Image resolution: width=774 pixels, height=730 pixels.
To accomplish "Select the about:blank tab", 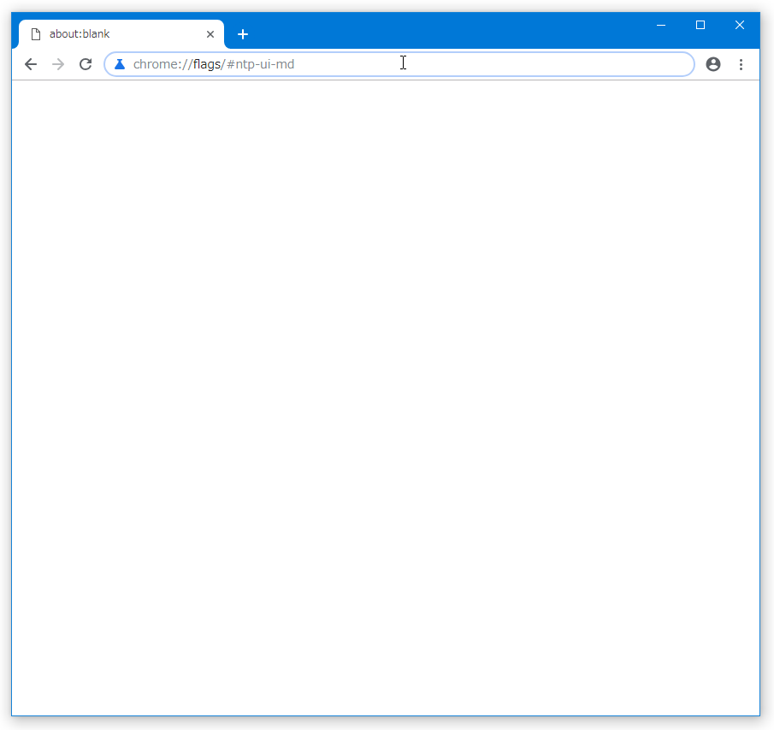I will coord(121,34).
